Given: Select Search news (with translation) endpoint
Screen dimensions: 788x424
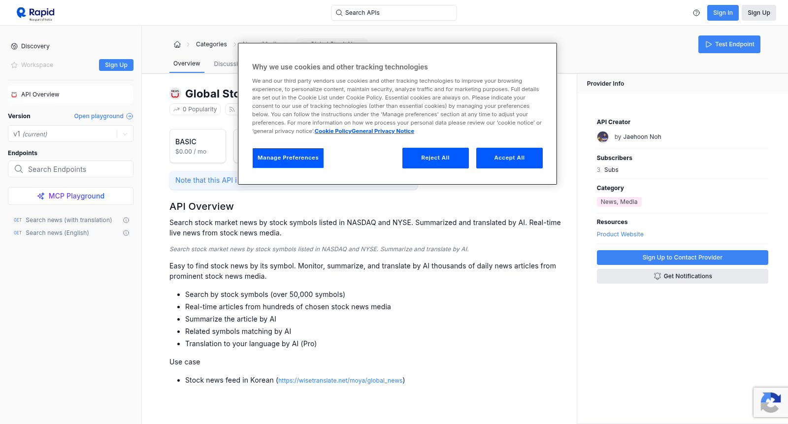Looking at the screenshot, I should click(x=68, y=220).
